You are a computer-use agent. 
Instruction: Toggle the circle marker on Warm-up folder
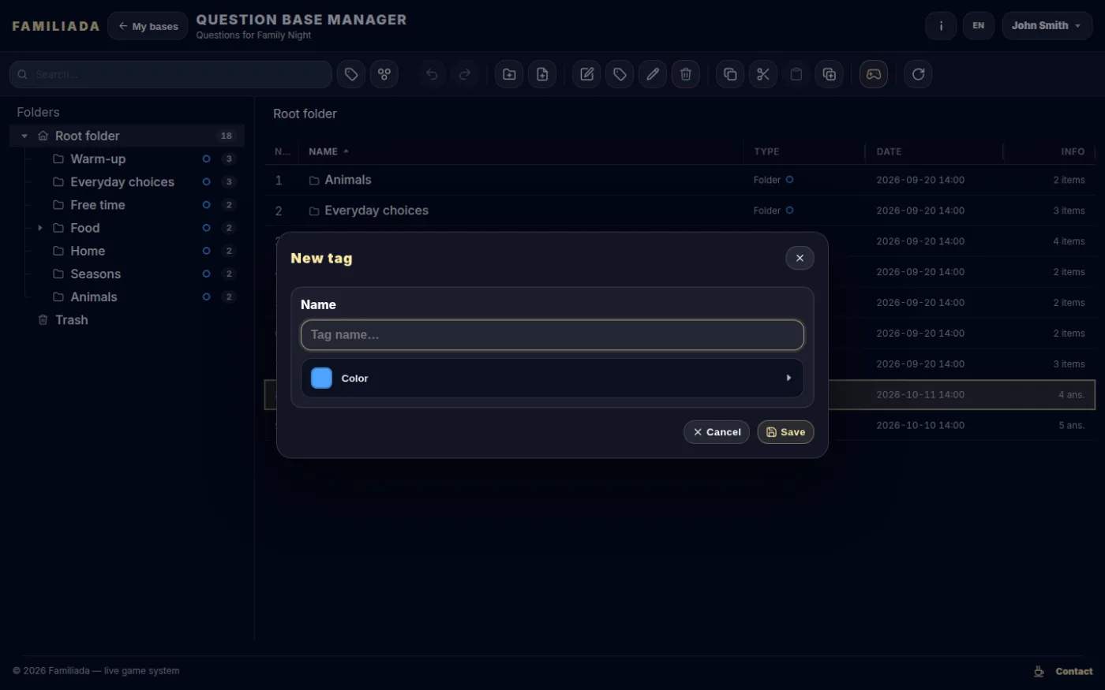tap(206, 159)
